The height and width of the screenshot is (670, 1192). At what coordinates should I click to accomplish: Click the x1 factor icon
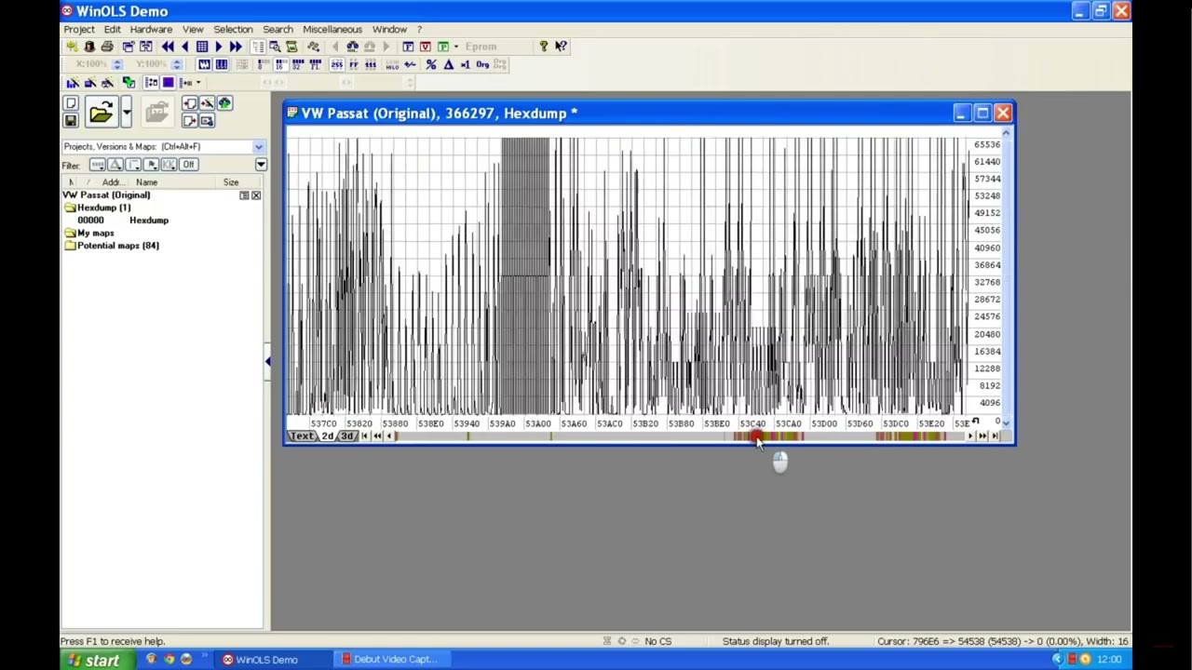[x=466, y=64]
